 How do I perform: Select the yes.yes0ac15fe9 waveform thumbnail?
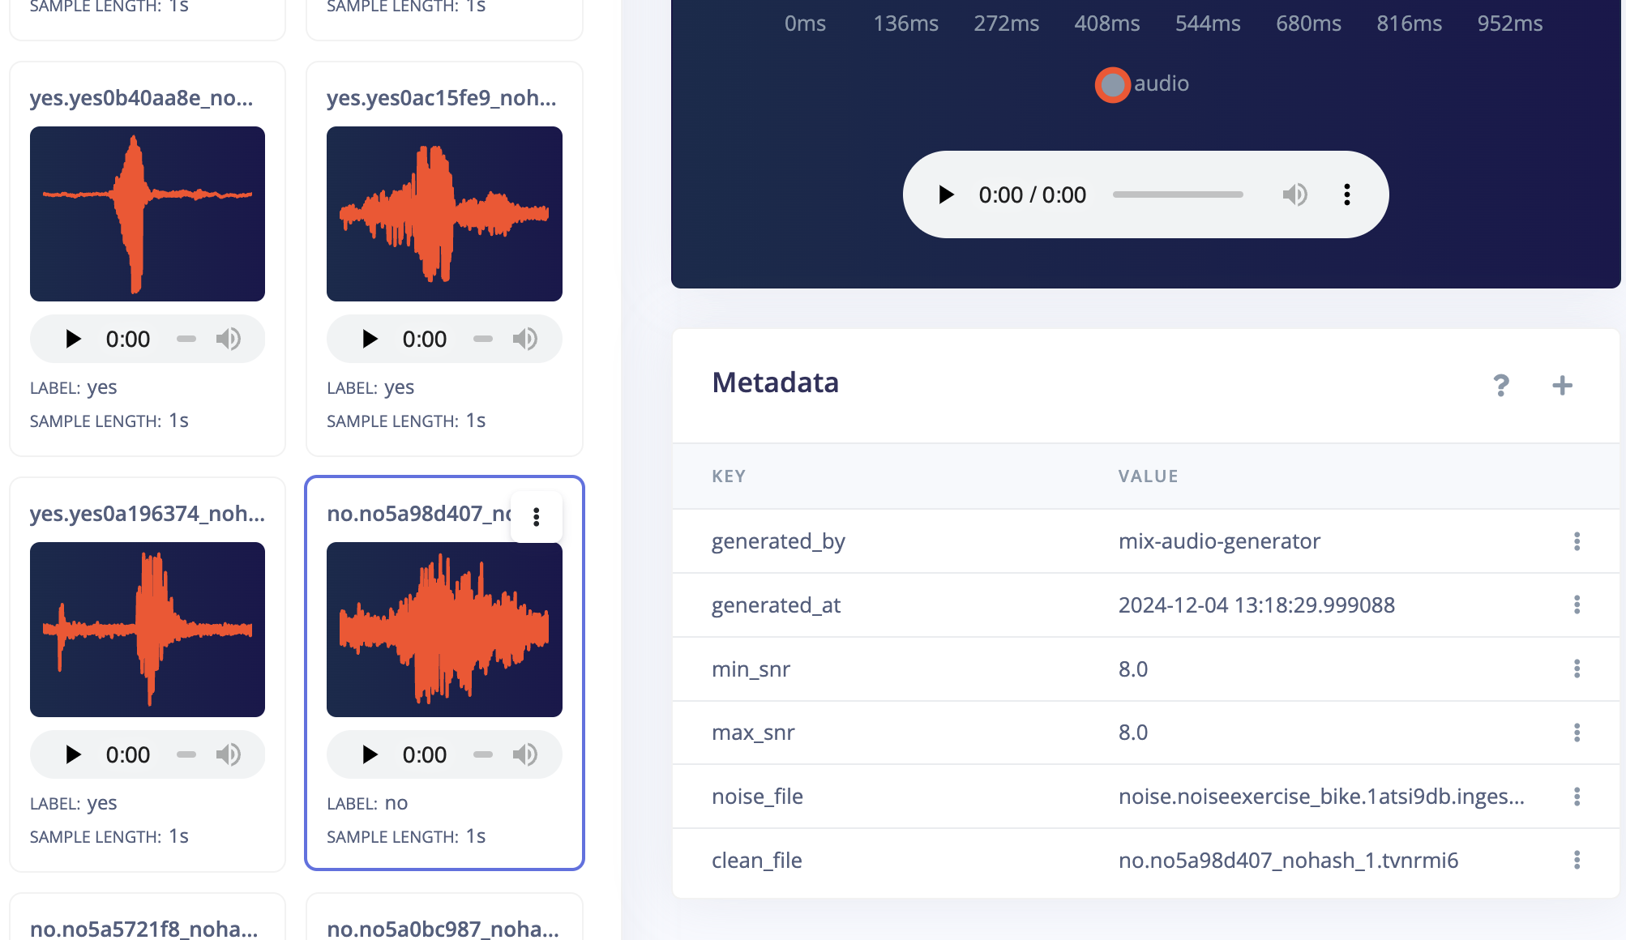click(x=444, y=214)
